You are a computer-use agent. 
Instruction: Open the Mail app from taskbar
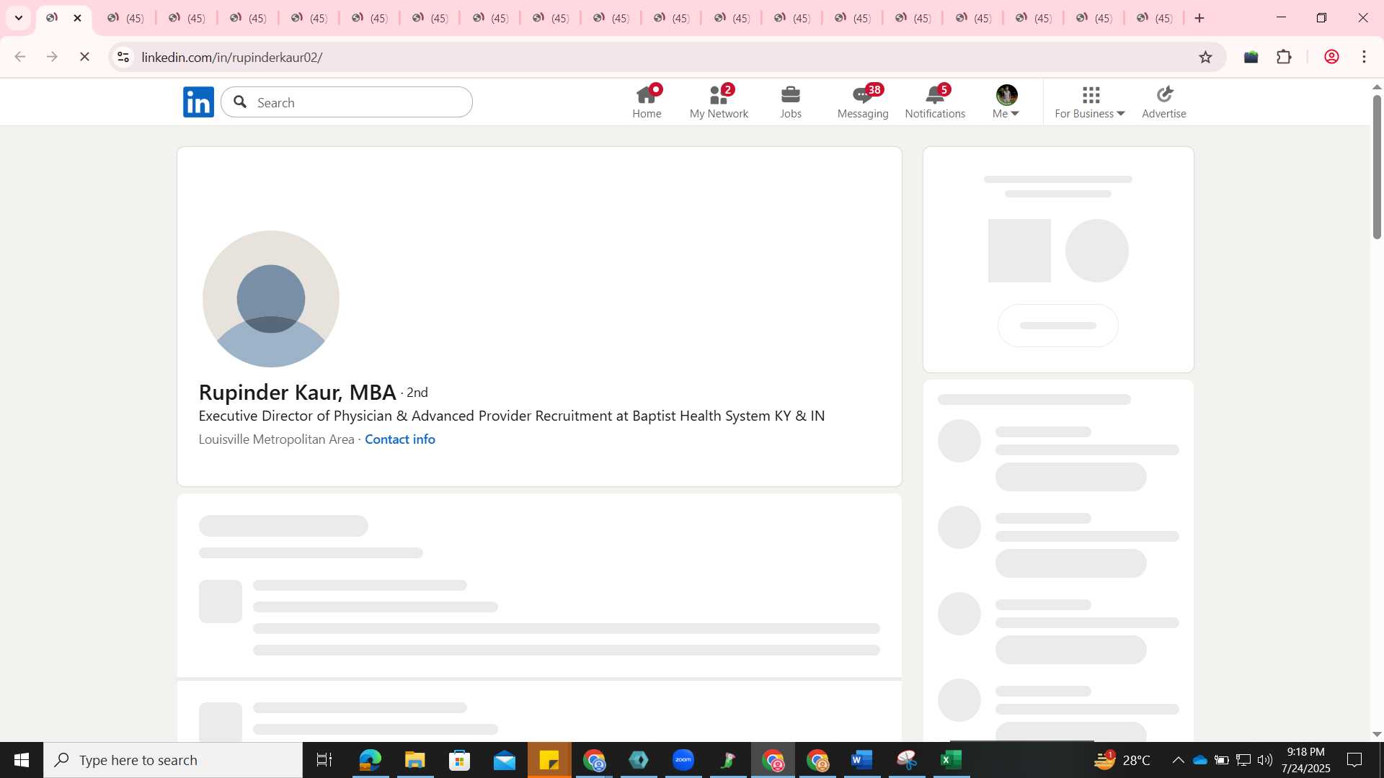coord(504,760)
